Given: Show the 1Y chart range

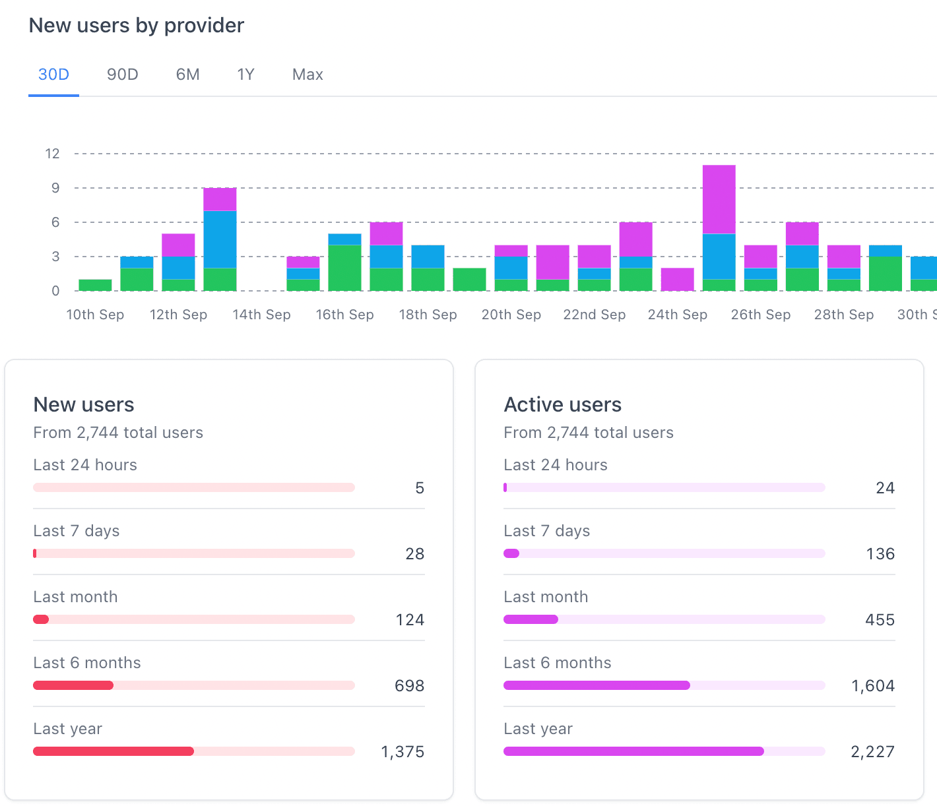Looking at the screenshot, I should [245, 75].
